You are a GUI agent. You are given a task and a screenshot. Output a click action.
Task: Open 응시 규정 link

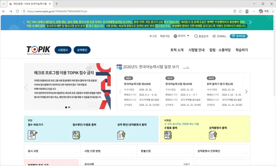pos(52,151)
